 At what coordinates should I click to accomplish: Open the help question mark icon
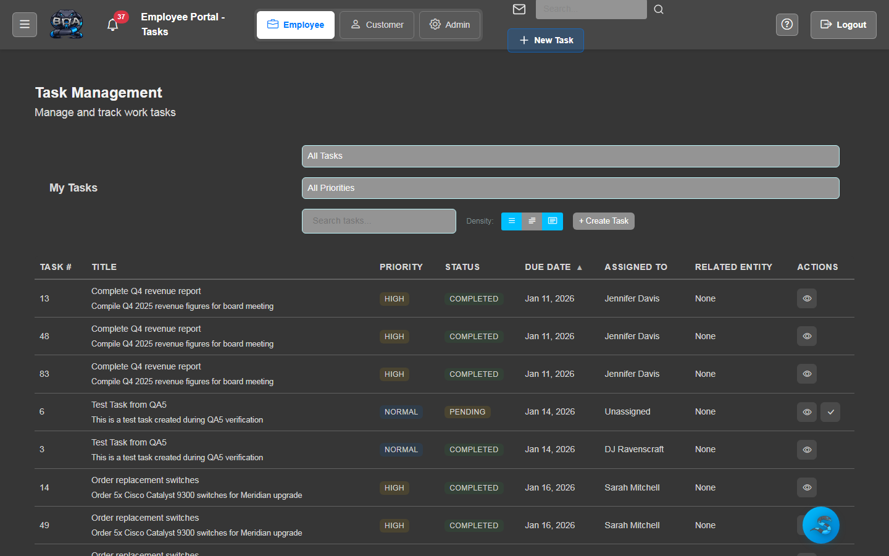[x=787, y=24]
